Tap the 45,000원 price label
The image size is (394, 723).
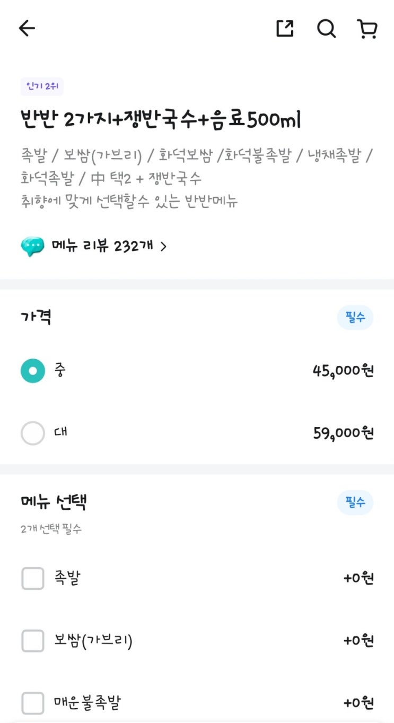(x=343, y=371)
